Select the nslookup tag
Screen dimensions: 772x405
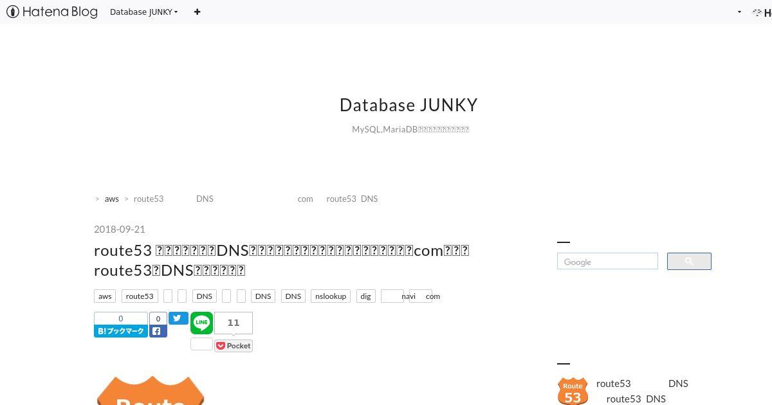[331, 296]
